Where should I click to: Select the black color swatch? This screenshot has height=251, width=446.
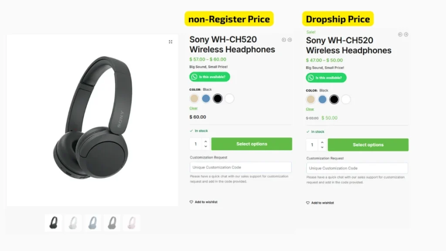[x=217, y=98]
